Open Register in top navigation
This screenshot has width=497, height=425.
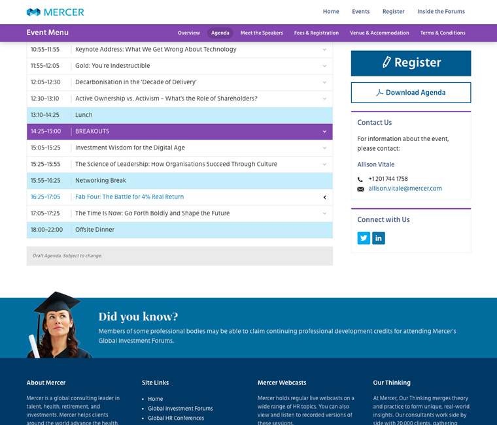(x=394, y=11)
